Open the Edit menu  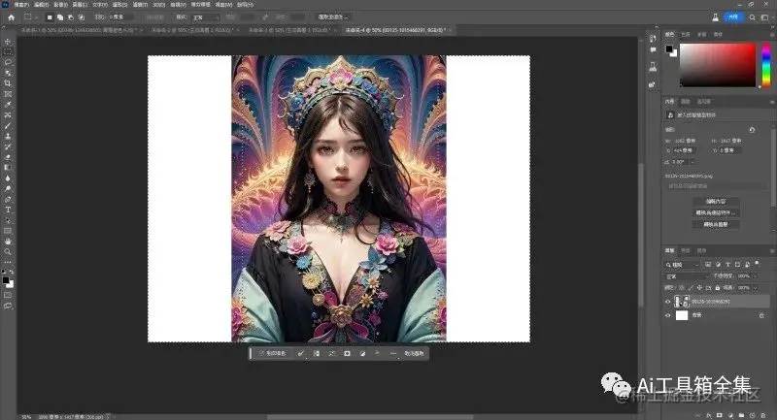pos(41,5)
